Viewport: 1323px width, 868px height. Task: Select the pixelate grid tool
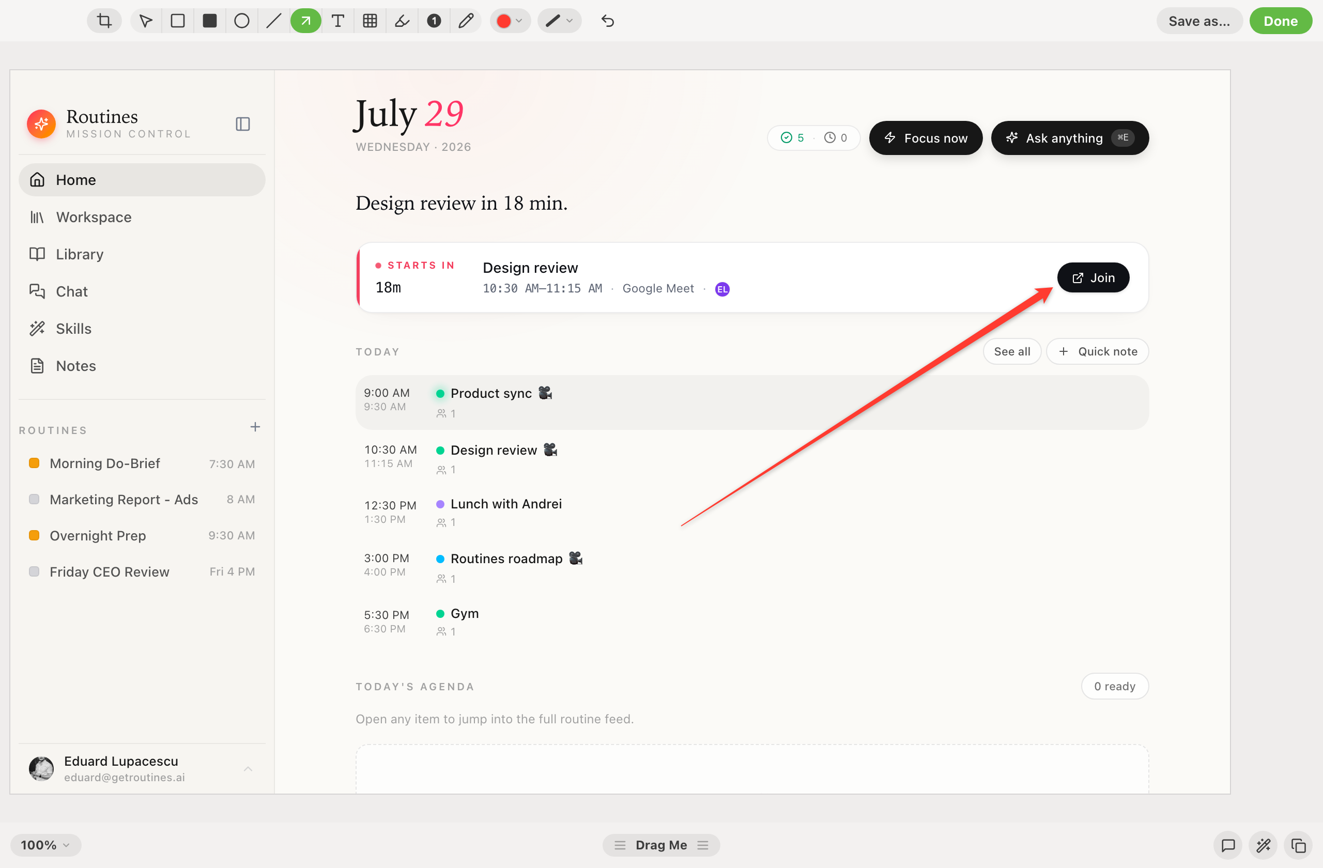pyautogui.click(x=370, y=21)
